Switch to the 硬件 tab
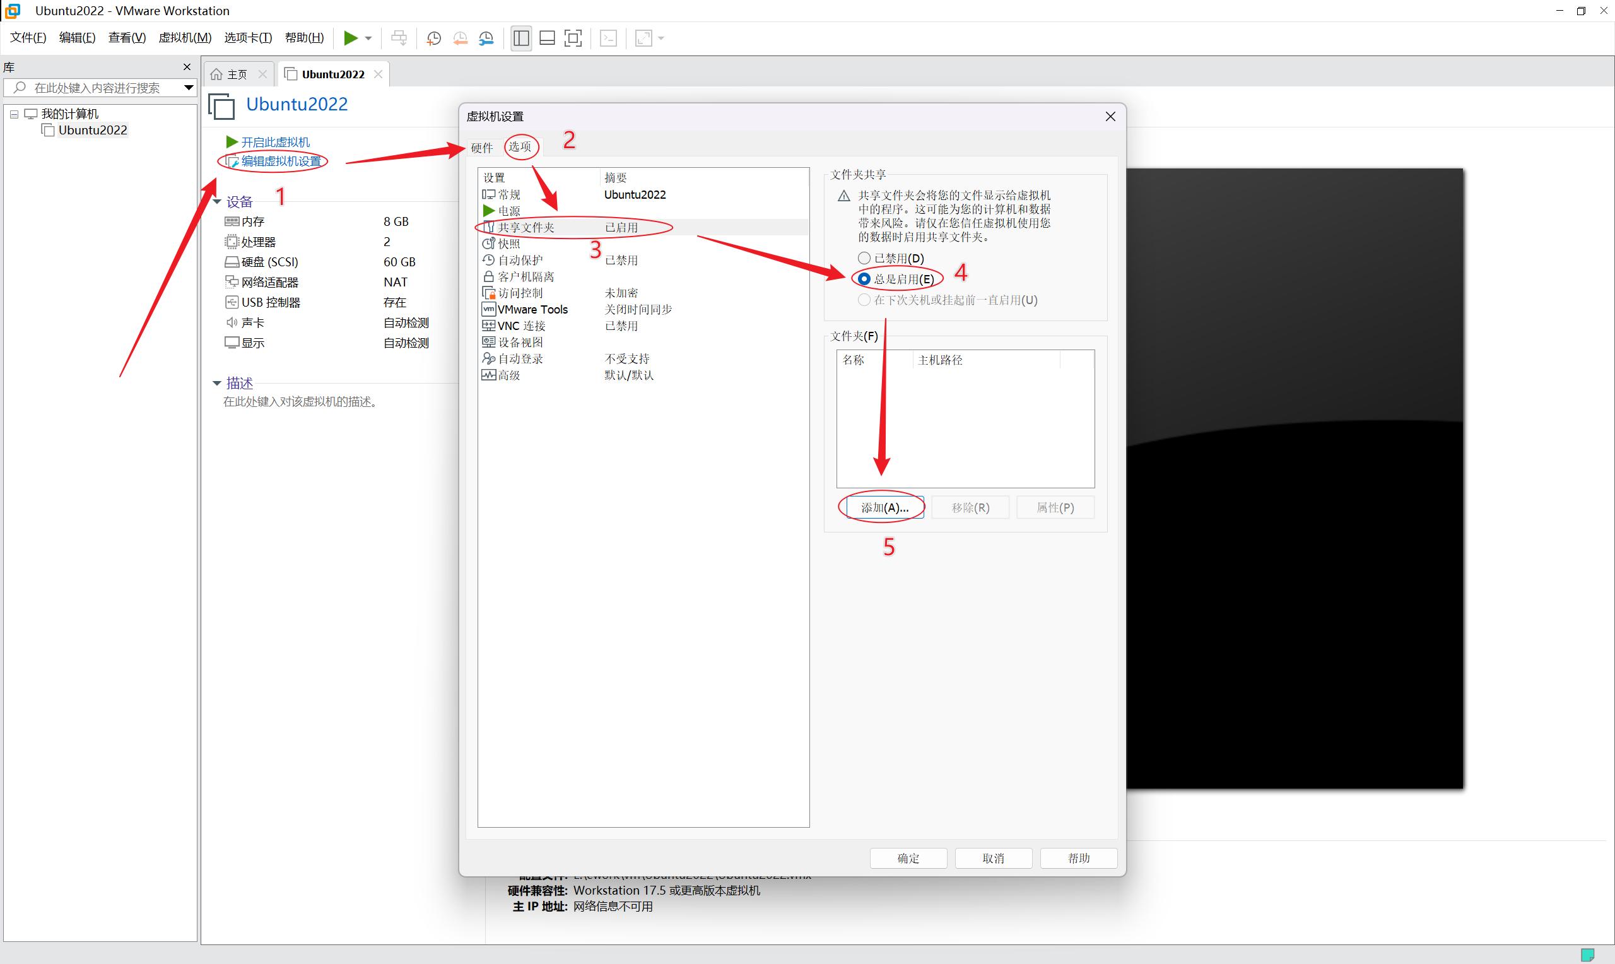Viewport: 1615px width, 964px height. [x=481, y=148]
